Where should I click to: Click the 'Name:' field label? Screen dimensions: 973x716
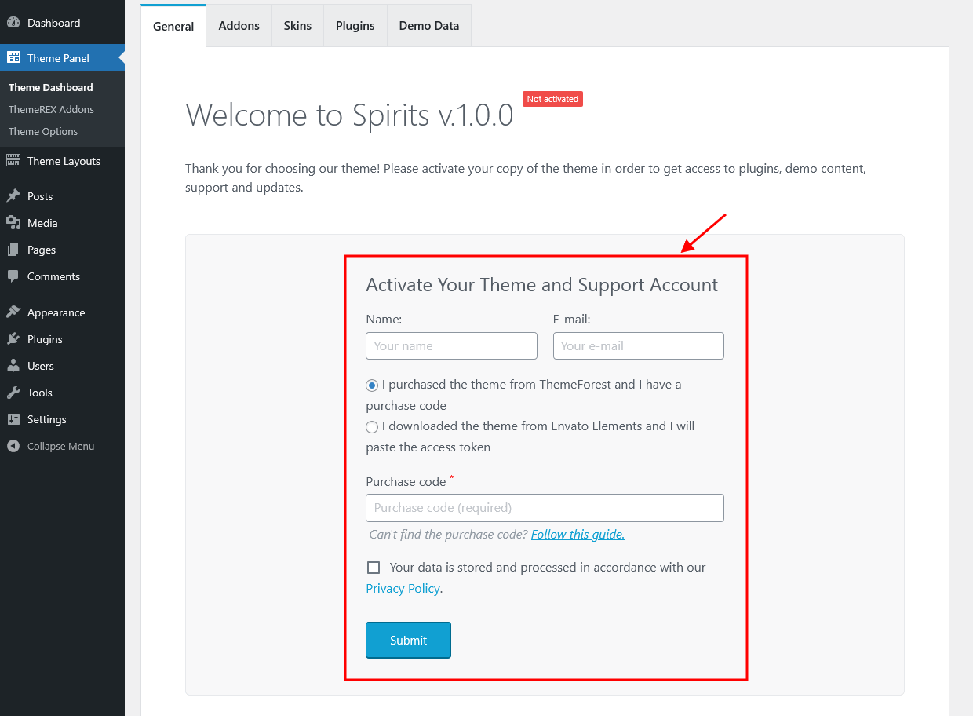384,320
